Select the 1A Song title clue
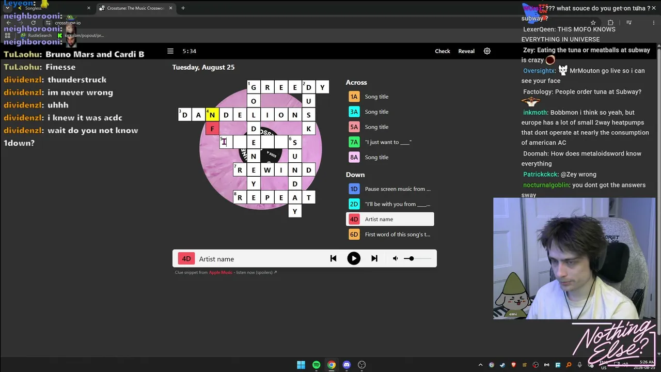The image size is (661, 372). (390, 97)
